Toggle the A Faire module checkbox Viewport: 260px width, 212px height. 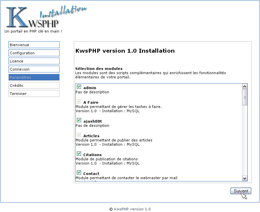(x=79, y=101)
